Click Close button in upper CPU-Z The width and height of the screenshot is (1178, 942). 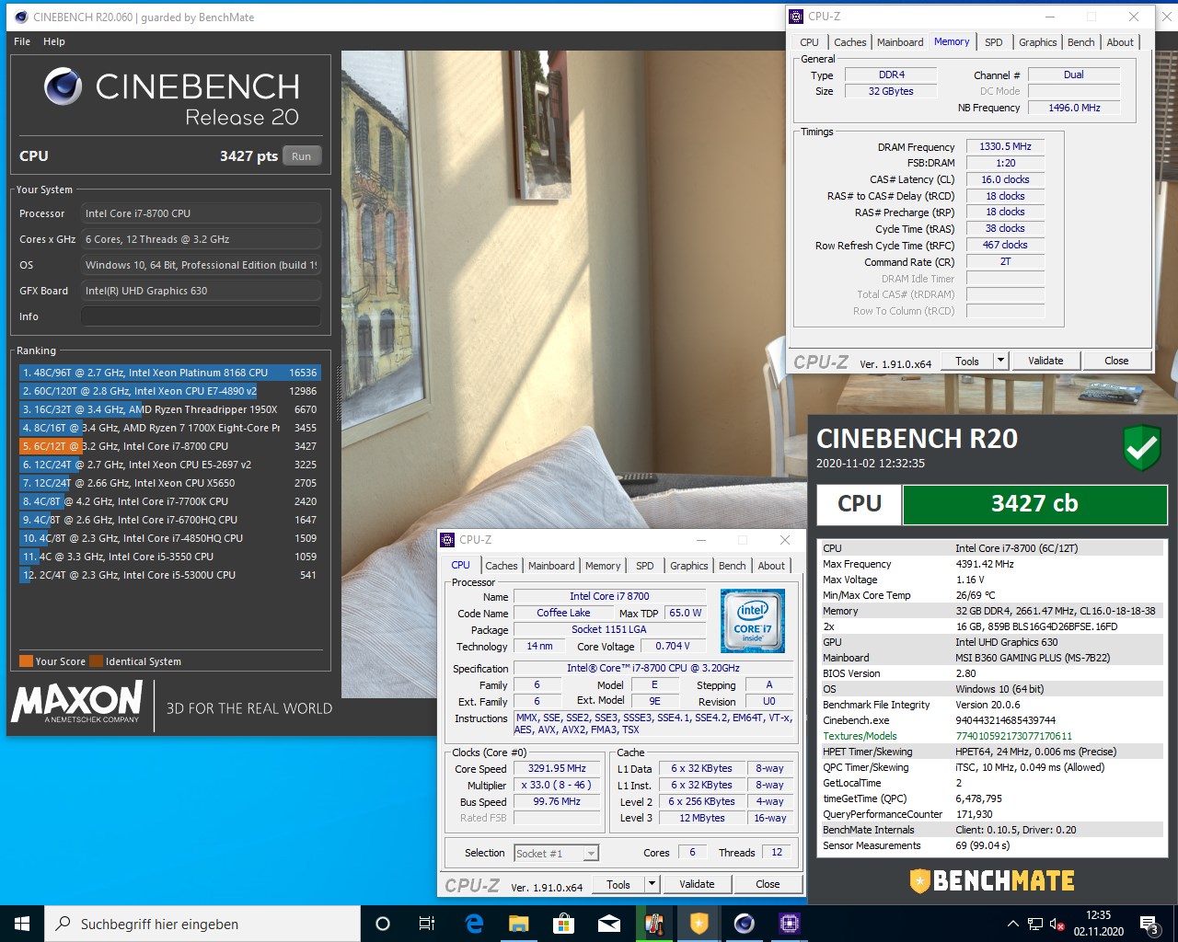[x=1116, y=361]
